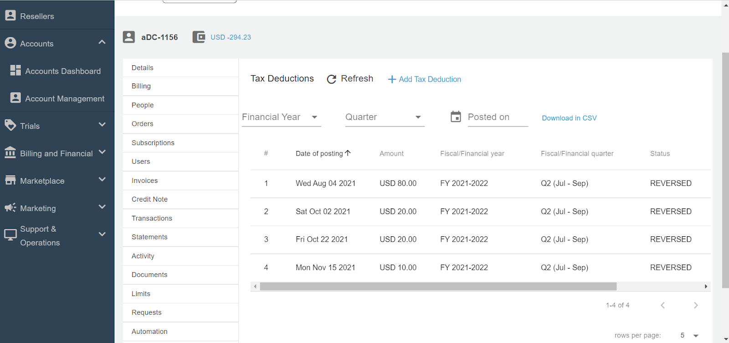Click the USD 10.00 amount cell
Image resolution: width=729 pixels, height=343 pixels.
pos(398,268)
